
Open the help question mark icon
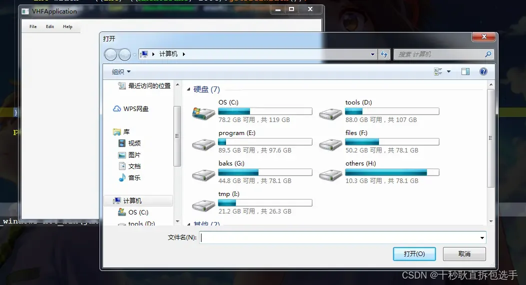pyautogui.click(x=483, y=71)
